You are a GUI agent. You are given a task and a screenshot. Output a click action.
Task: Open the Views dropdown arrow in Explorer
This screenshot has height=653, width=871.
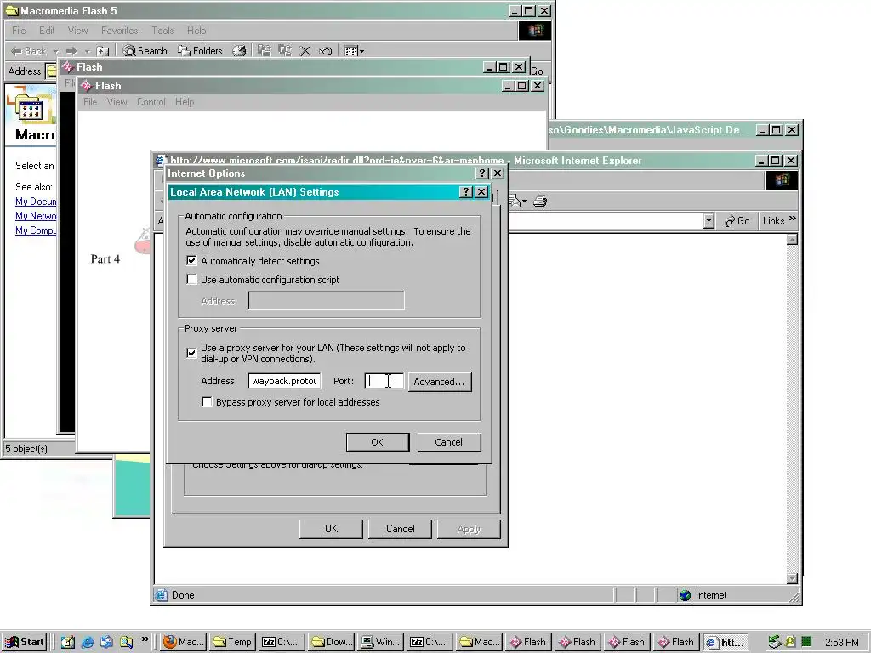[x=361, y=51]
